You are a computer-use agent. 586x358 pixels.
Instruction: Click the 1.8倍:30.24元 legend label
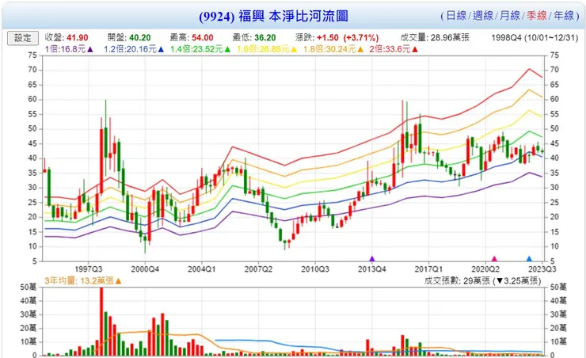pos(329,49)
